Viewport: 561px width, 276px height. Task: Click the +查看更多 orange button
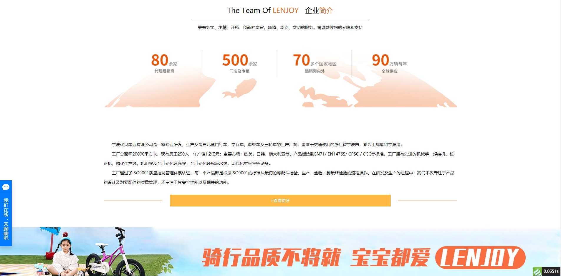coord(280,201)
